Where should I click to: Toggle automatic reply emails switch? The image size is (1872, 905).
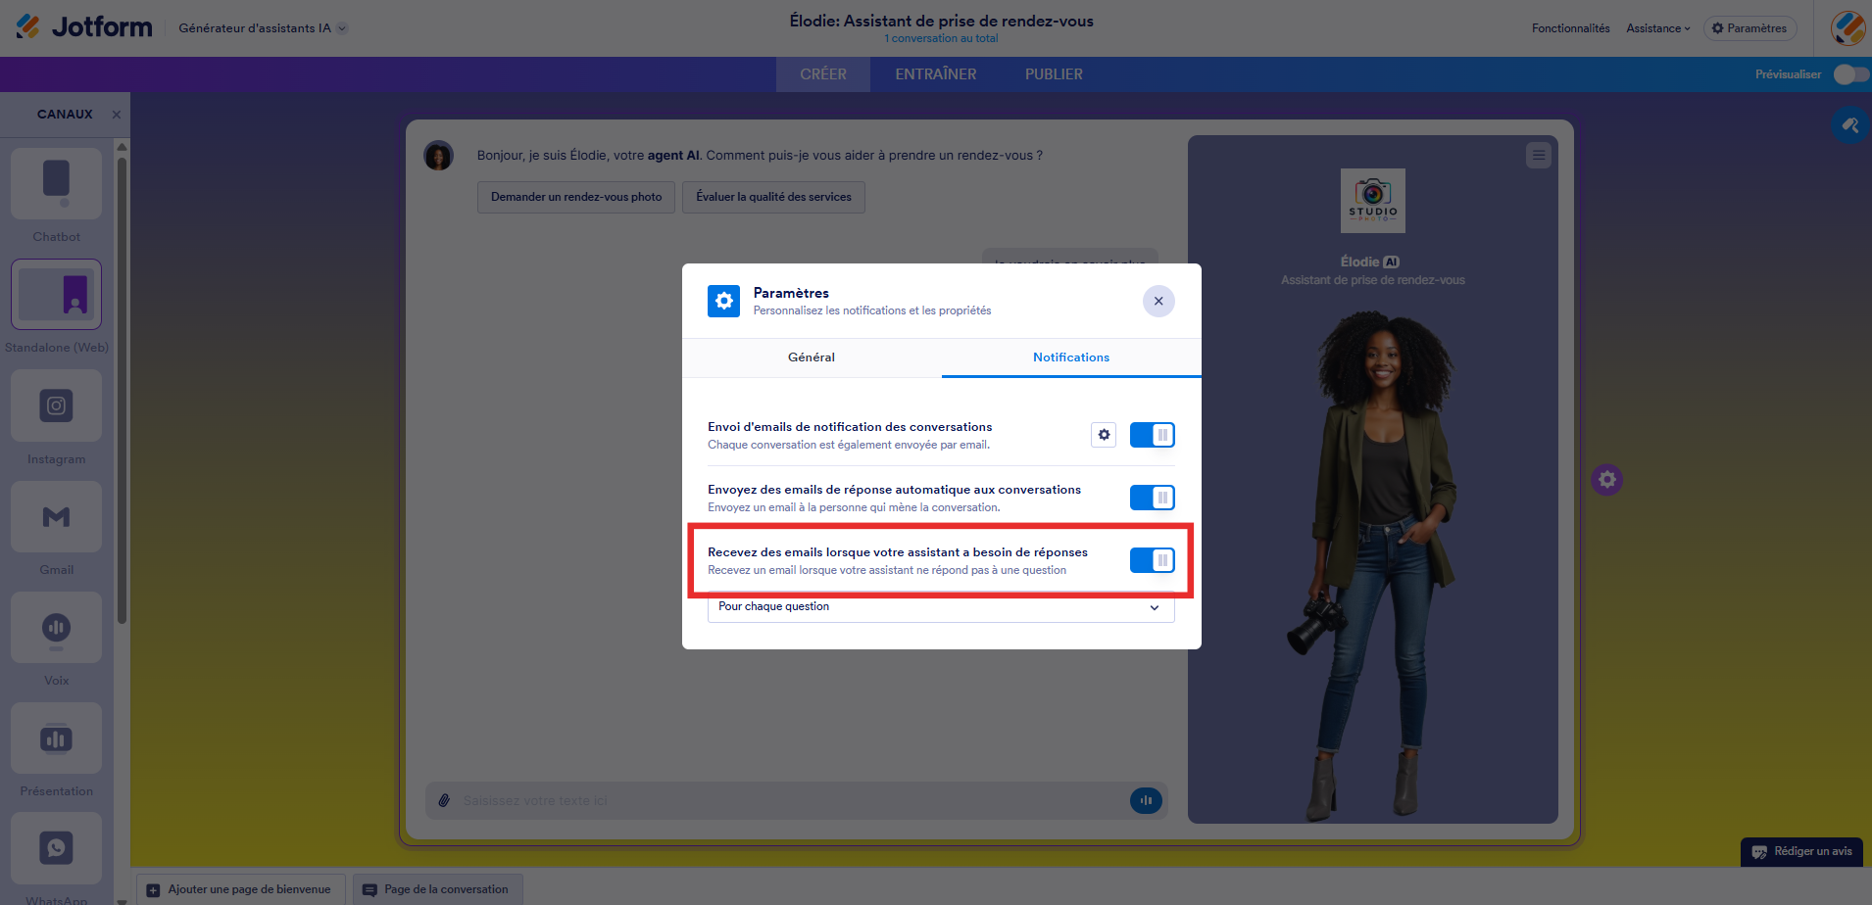(x=1153, y=498)
